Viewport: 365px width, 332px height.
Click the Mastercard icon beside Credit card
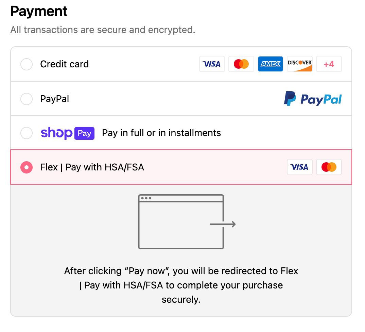click(x=241, y=64)
